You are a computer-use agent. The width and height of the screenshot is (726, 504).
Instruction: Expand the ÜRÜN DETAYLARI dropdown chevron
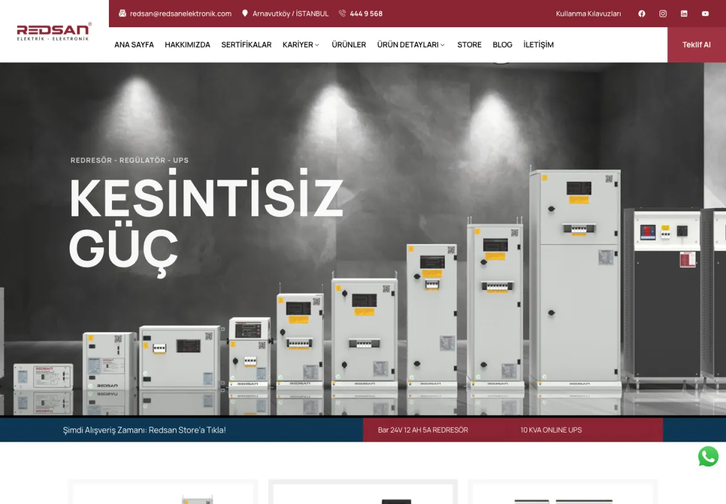click(x=442, y=45)
